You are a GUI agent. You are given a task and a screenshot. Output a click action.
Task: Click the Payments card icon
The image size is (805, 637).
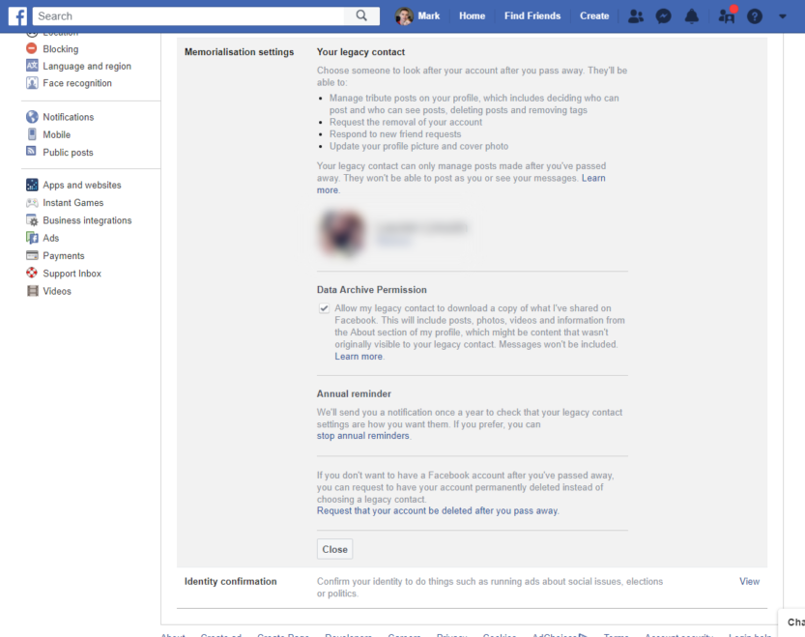tap(32, 255)
